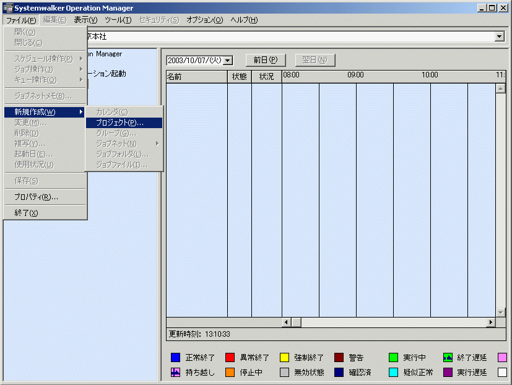Click the Systemwalker title bar application icon
Screen dimensions: 512x385
(x=8, y=8)
